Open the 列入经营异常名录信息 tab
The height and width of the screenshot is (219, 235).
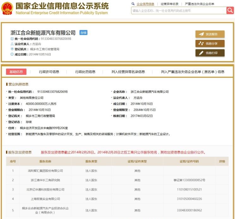pos(128,72)
